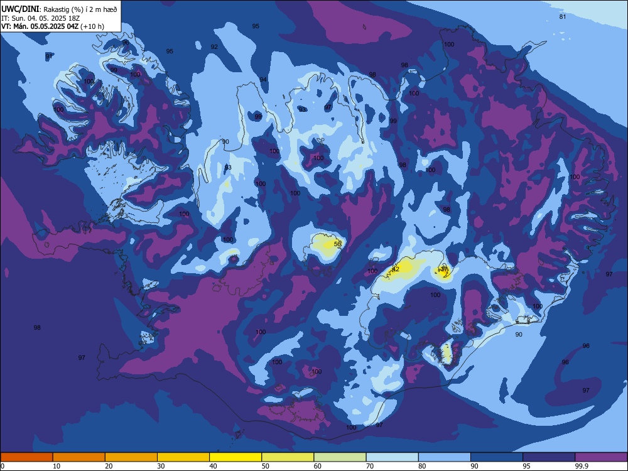The image size is (628, 471).
Task: Pick the pale yellow 50–60 legend swatch
Action: [x=288, y=457]
